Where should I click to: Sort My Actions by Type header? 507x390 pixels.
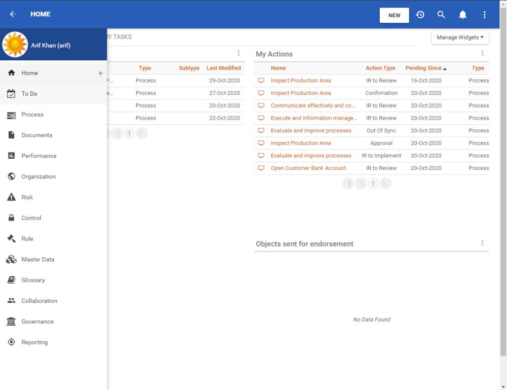[478, 68]
